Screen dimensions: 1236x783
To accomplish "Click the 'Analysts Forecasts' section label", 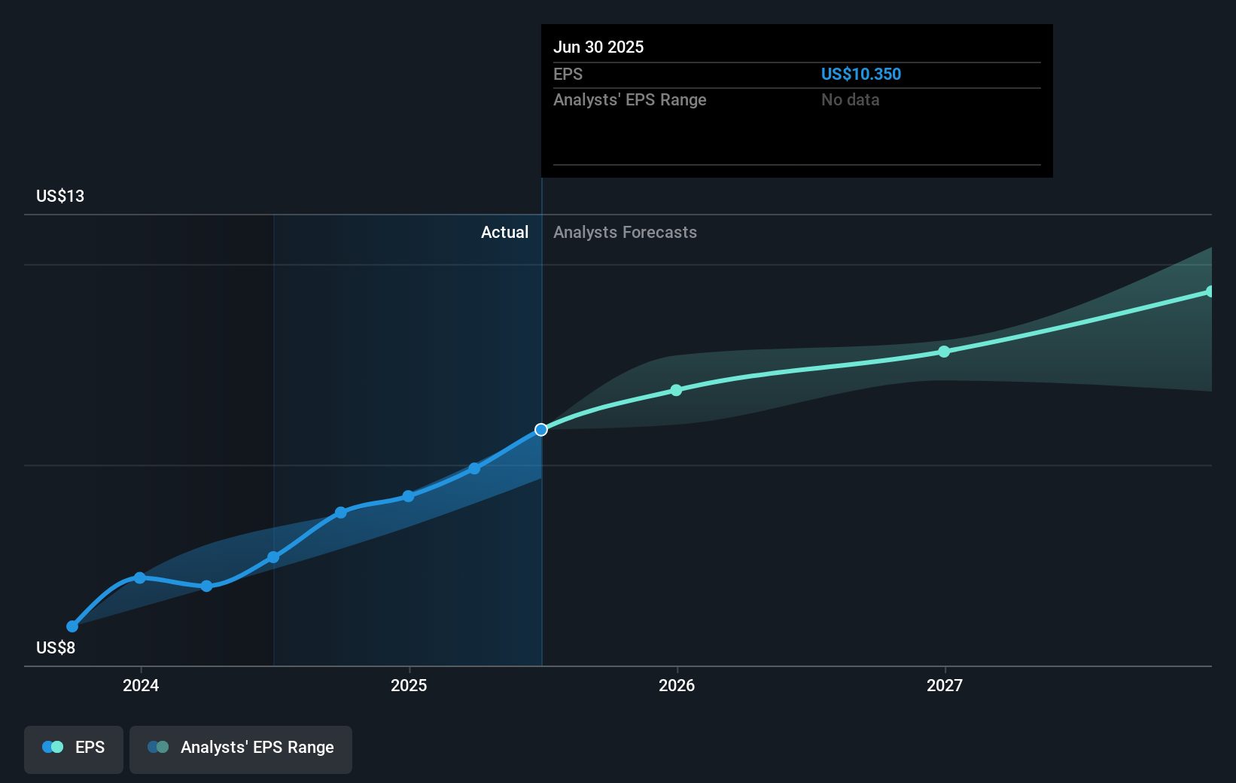I will 625,233.
